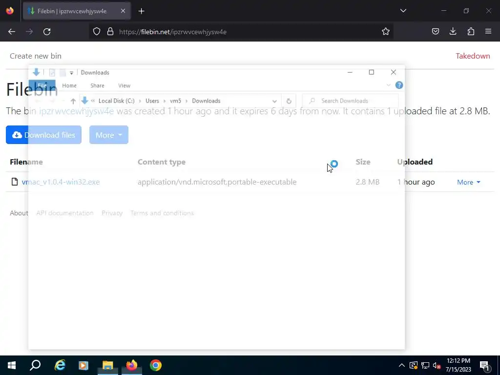Screen dimensions: 500x375
Task: Open Explorer help question mark
Action: [x=399, y=85]
